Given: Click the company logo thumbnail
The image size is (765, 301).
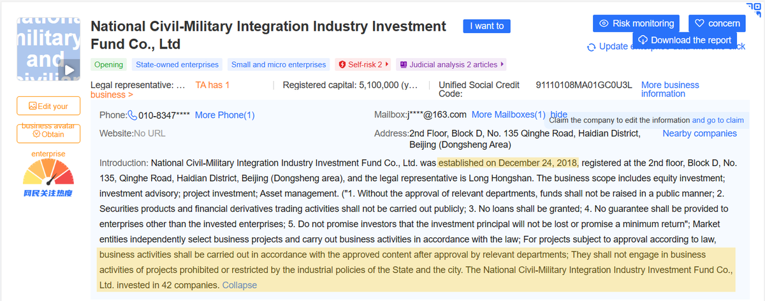Looking at the screenshot, I should 48,48.
